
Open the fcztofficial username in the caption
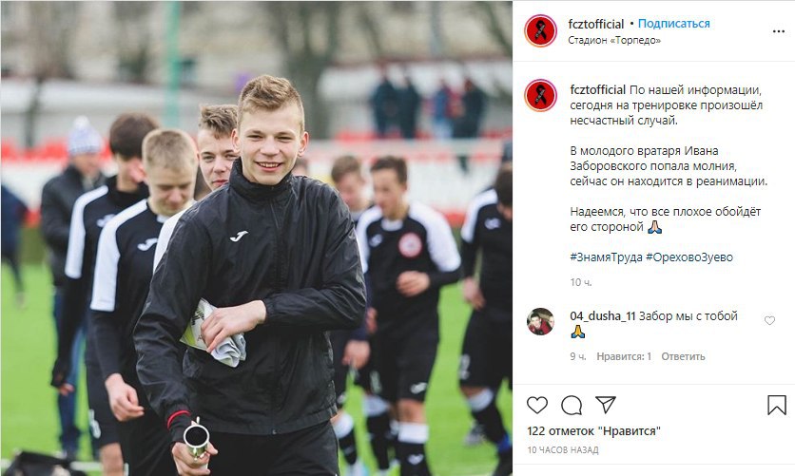pyautogui.click(x=598, y=89)
